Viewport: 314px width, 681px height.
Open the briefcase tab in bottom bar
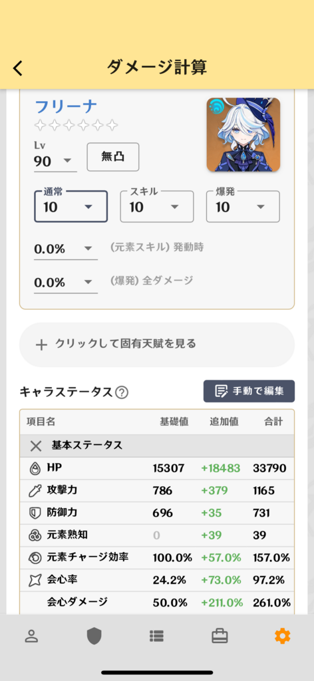(x=220, y=636)
